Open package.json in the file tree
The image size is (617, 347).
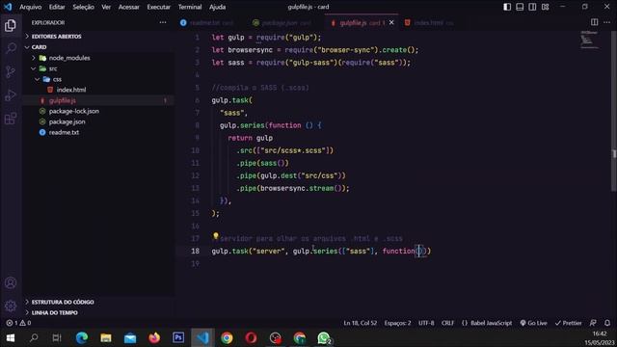pyautogui.click(x=67, y=121)
